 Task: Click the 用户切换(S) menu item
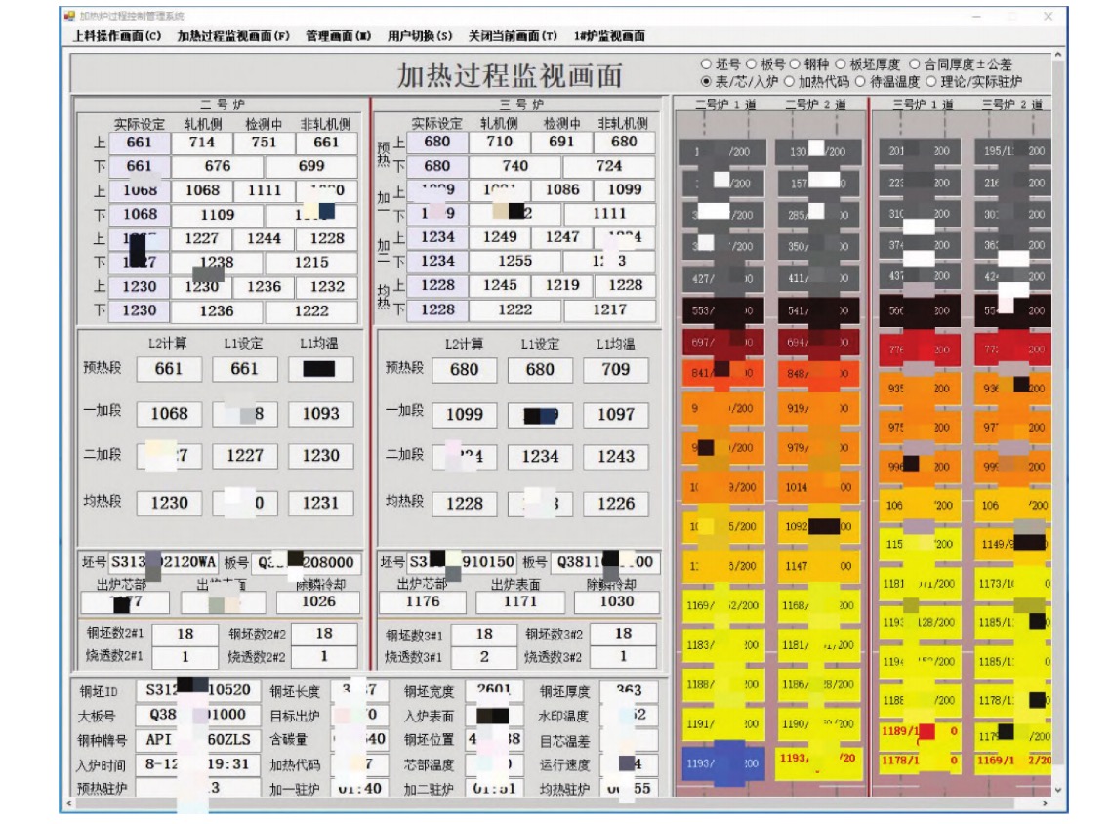point(420,36)
